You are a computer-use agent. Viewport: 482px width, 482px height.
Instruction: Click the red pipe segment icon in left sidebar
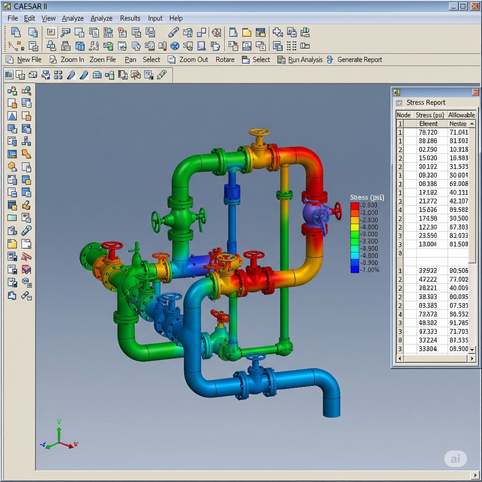27,257
